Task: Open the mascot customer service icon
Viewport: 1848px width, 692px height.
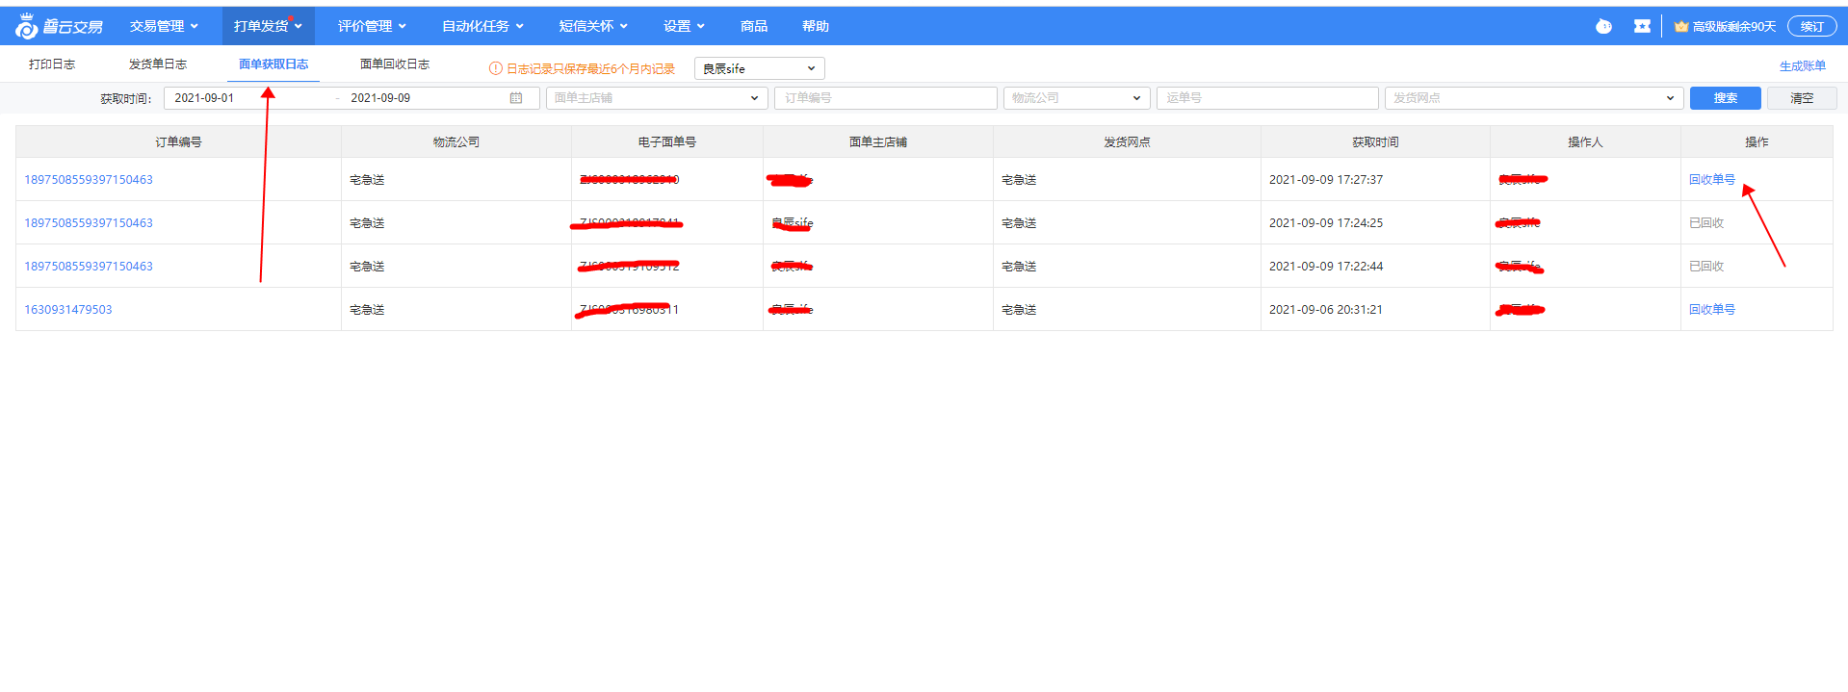Action: (1603, 26)
